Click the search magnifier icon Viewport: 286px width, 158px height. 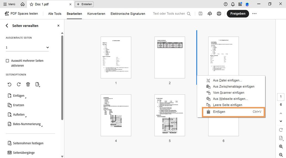pos(189,14)
